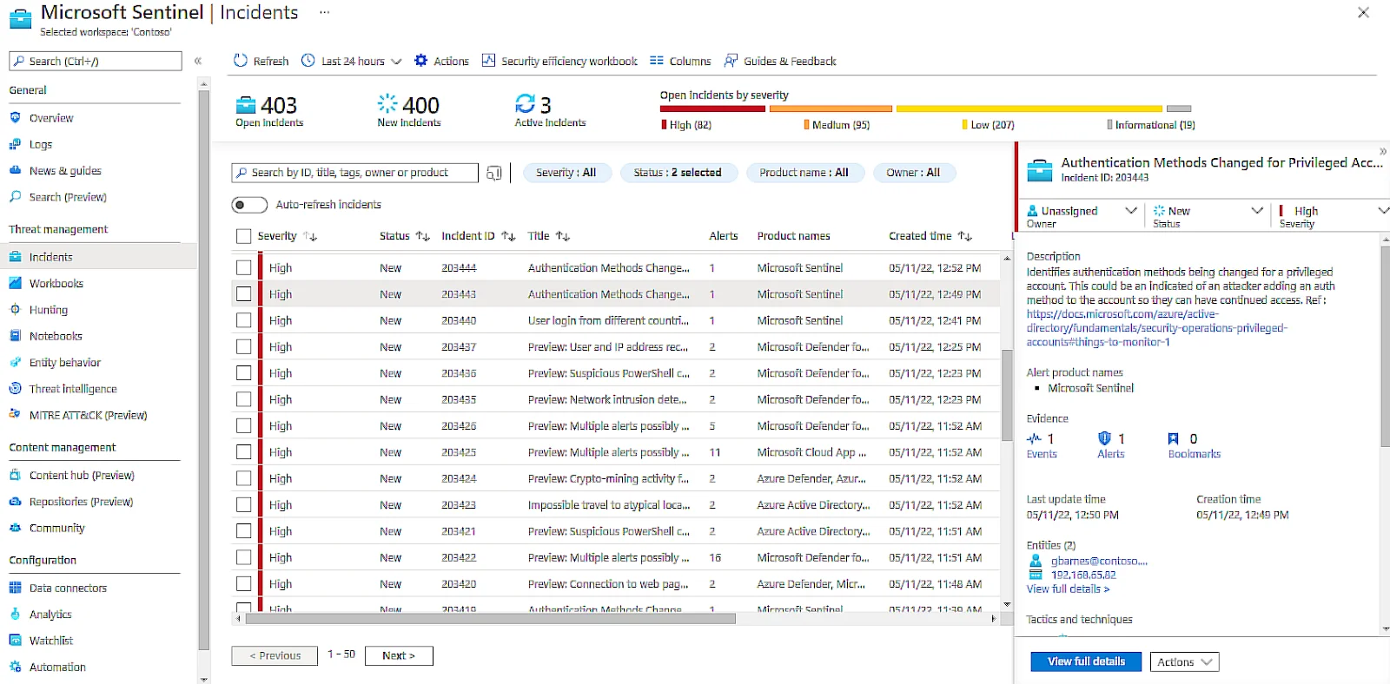Check the box for incident 203440
The width and height of the screenshot is (1390, 684).
point(243,320)
